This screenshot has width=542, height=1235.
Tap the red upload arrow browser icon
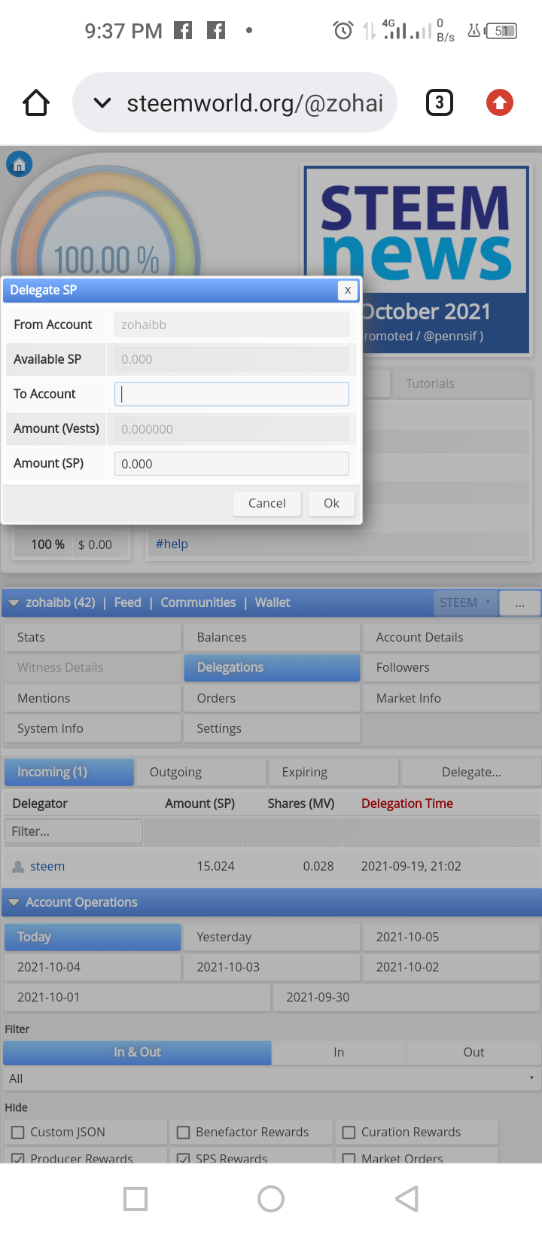point(500,102)
